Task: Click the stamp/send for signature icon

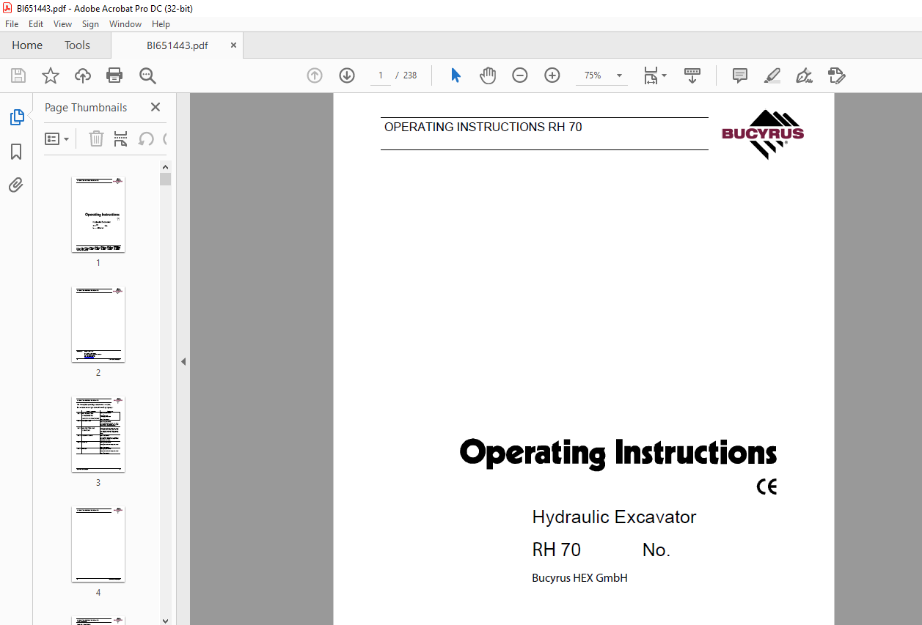Action: [837, 75]
